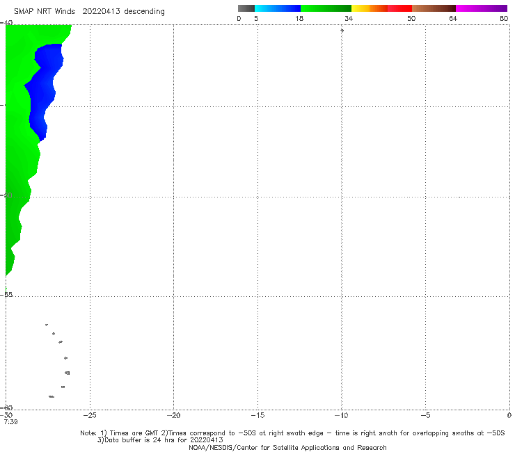This screenshot has height=452, width=515.
Task: Click the red segment of the color scale
Action: coord(400,8)
